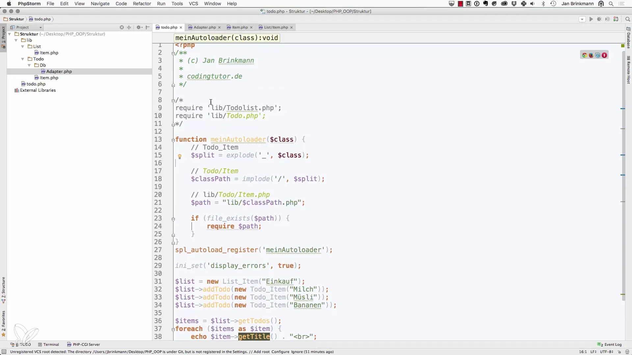Click the lock read-only icon in status bar
The image size is (632, 355).
point(619,352)
